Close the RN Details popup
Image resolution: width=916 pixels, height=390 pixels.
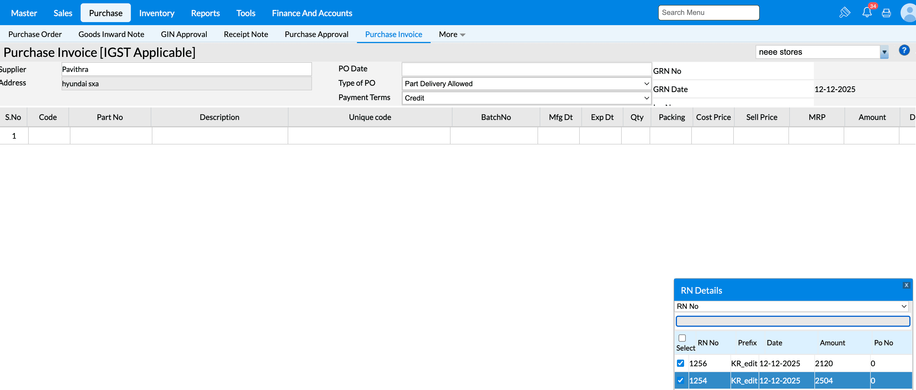click(x=906, y=285)
